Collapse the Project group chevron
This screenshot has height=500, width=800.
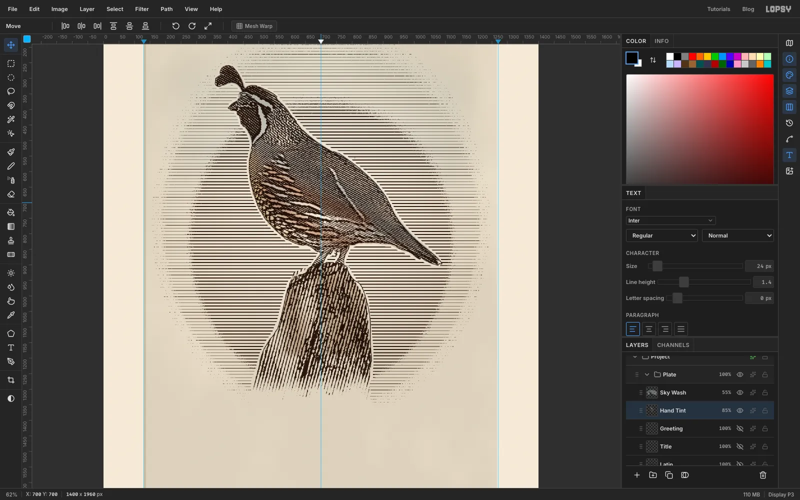pyautogui.click(x=635, y=356)
